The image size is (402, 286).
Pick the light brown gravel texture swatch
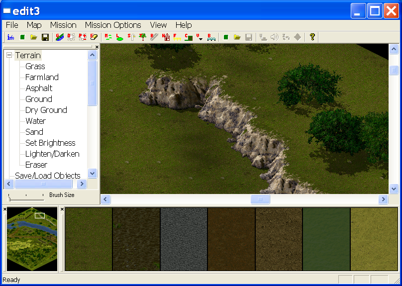click(279, 239)
